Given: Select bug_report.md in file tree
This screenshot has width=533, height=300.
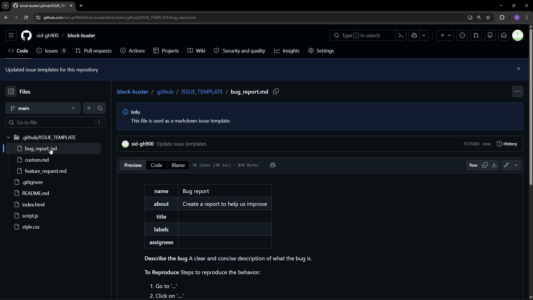Looking at the screenshot, I should click(41, 149).
